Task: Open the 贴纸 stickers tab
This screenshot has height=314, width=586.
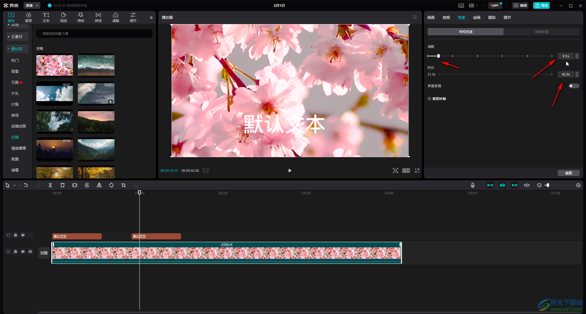Action: click(x=63, y=17)
